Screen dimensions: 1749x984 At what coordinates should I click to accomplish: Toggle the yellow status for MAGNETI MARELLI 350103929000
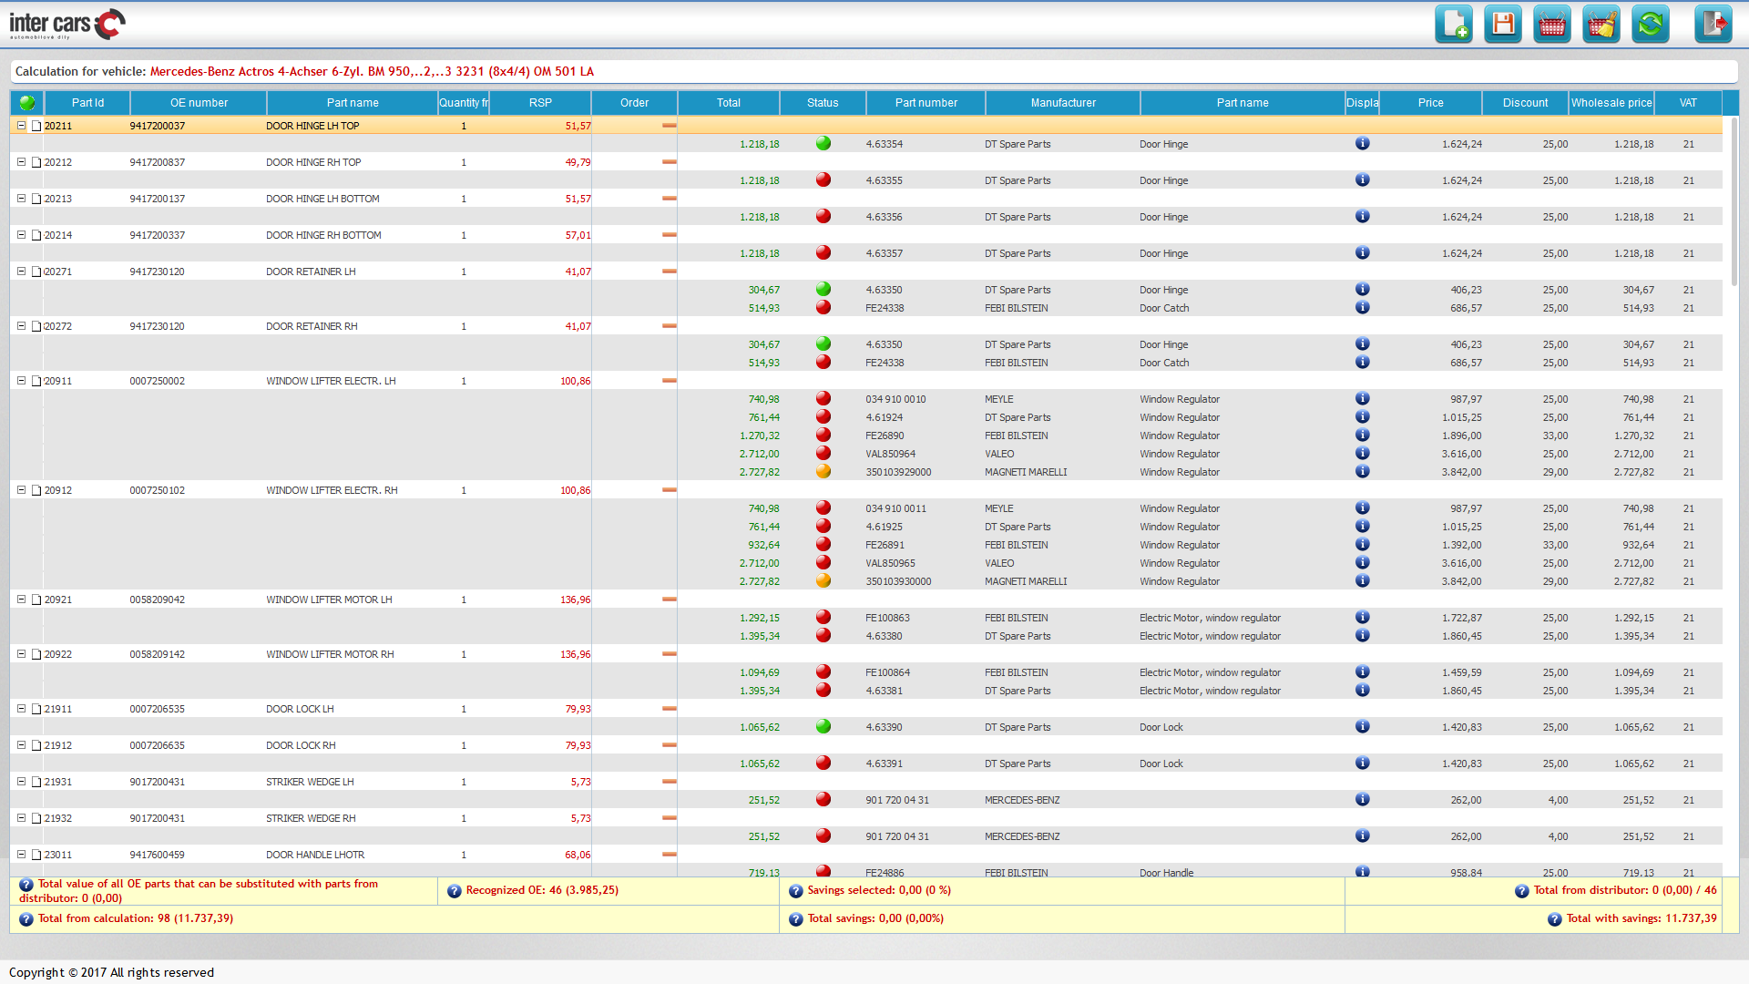click(x=823, y=471)
